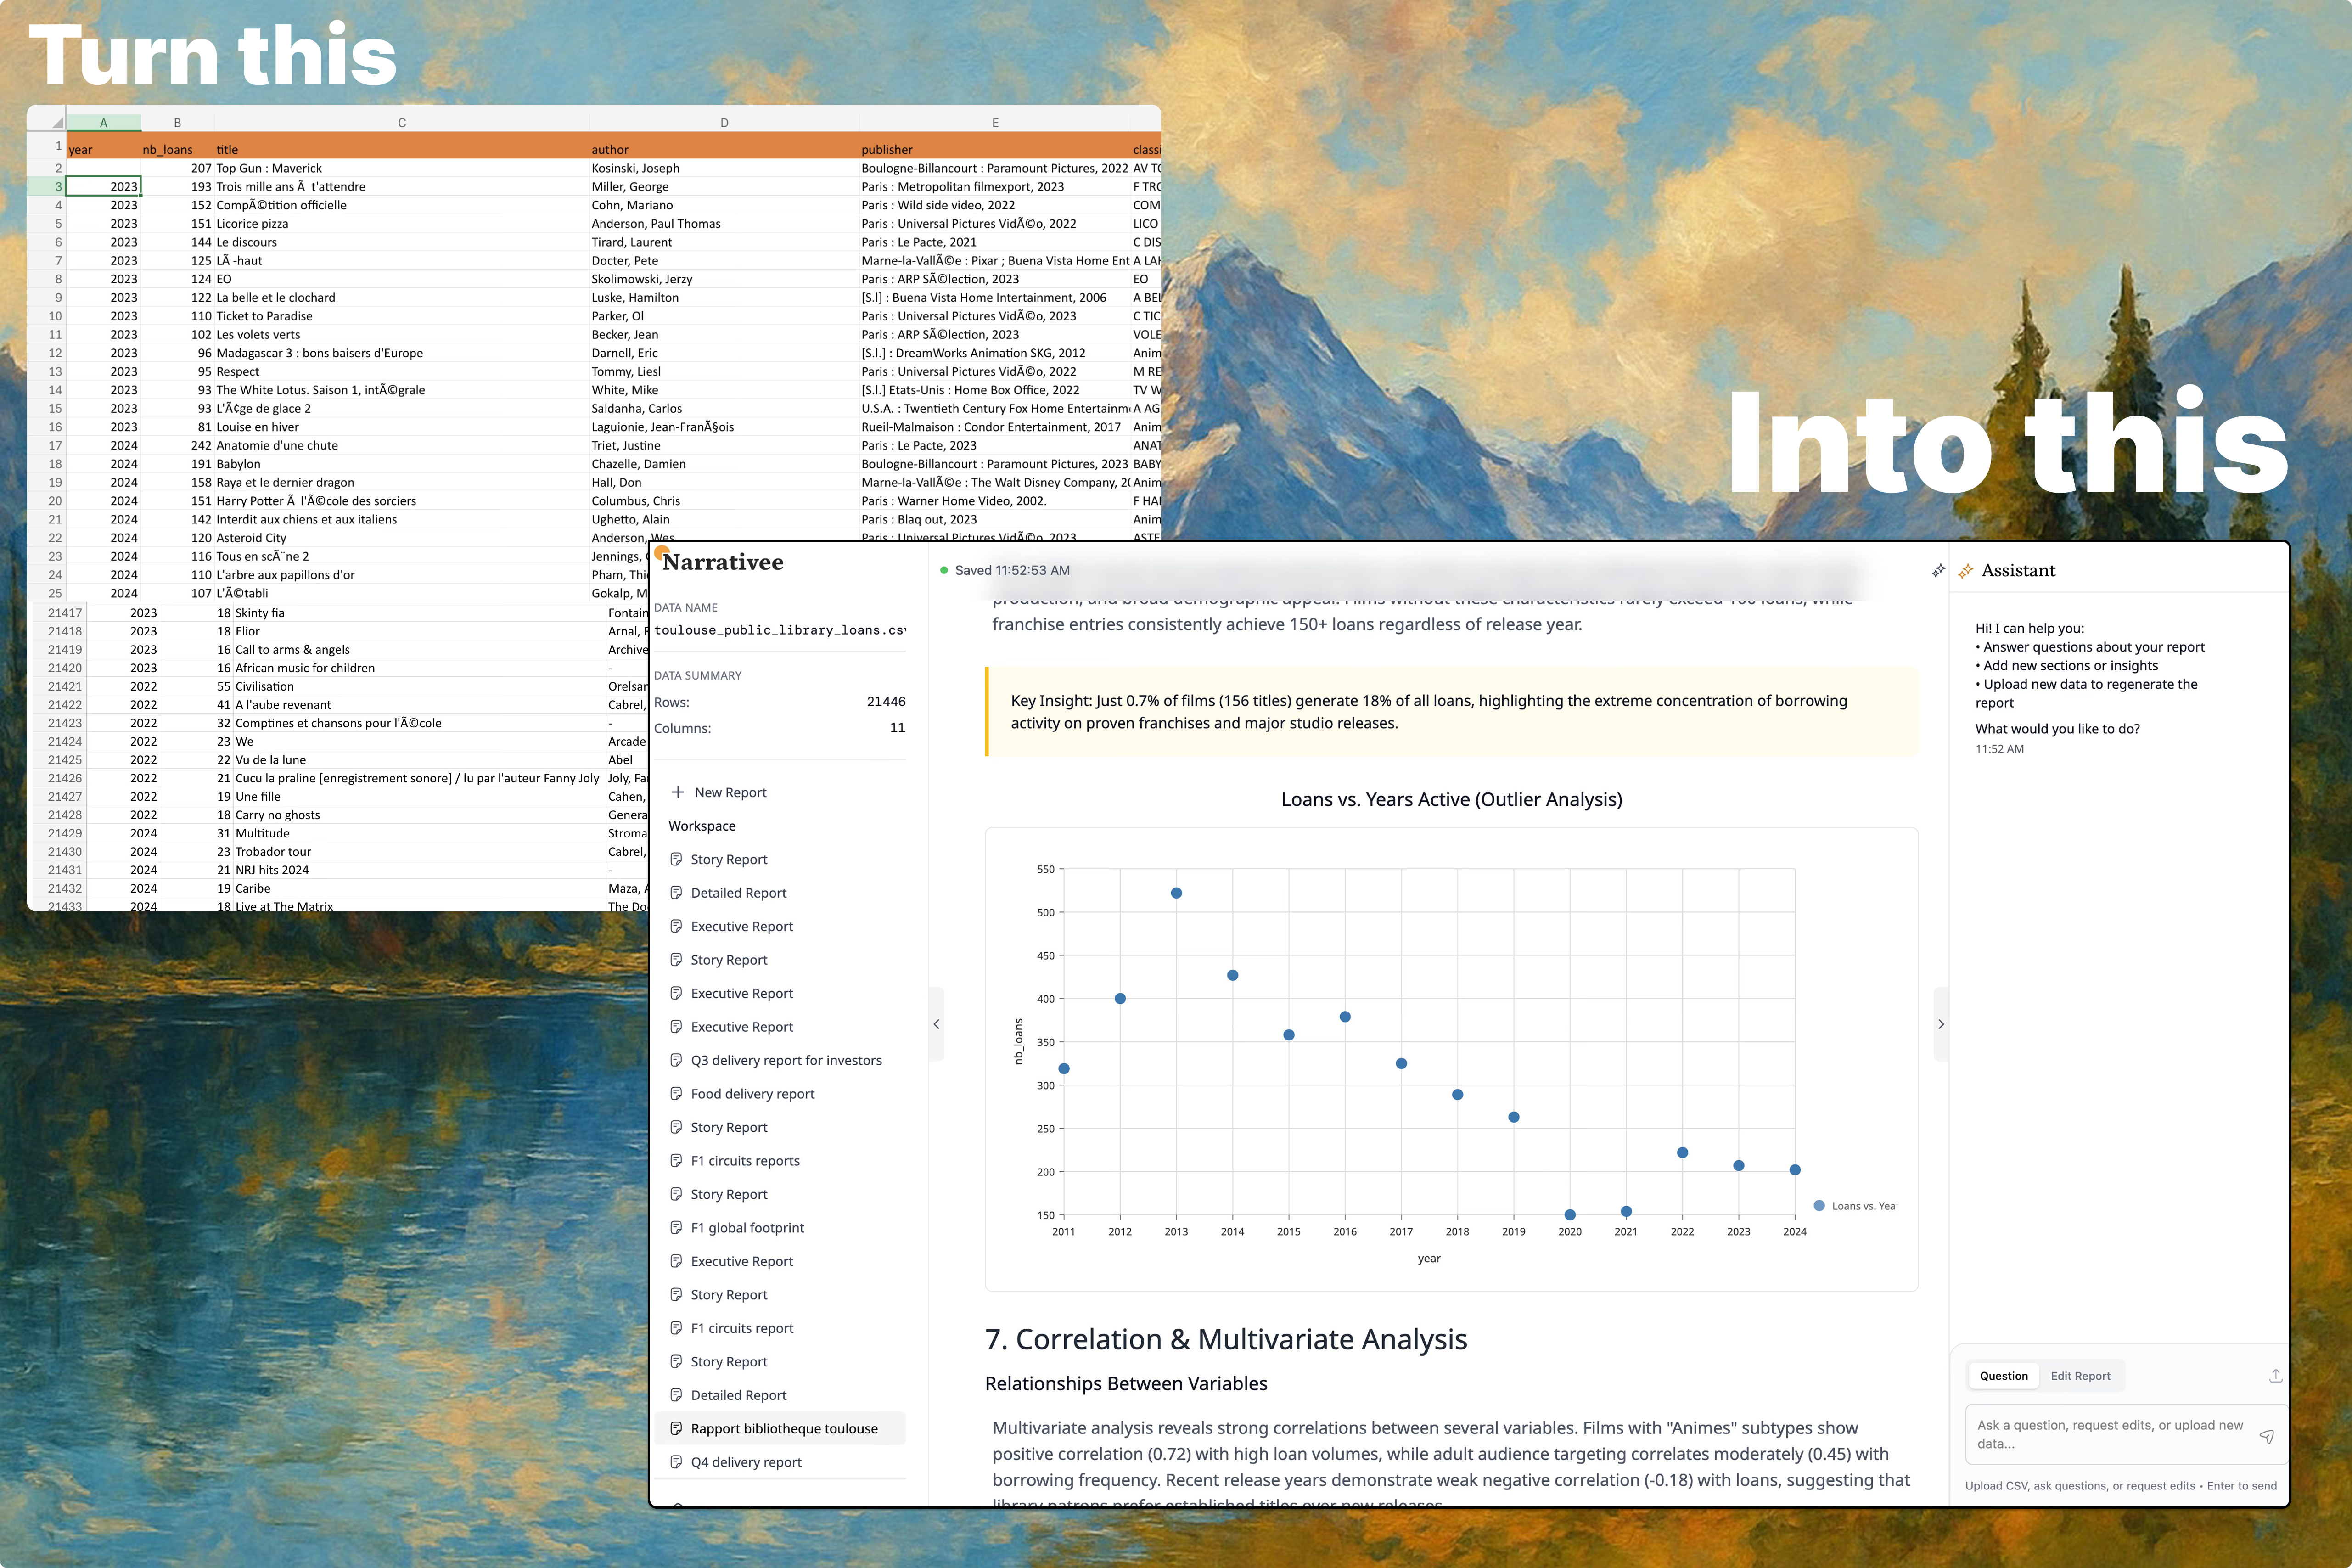Select spreadsheet row header 17
The image size is (2352, 1568).
(x=46, y=446)
